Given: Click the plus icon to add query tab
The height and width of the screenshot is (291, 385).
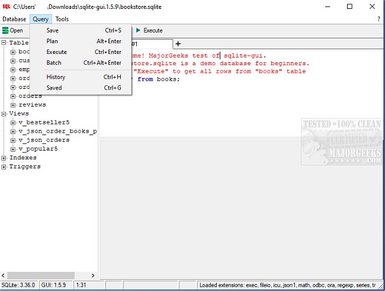Looking at the screenshot, I should click(178, 44).
